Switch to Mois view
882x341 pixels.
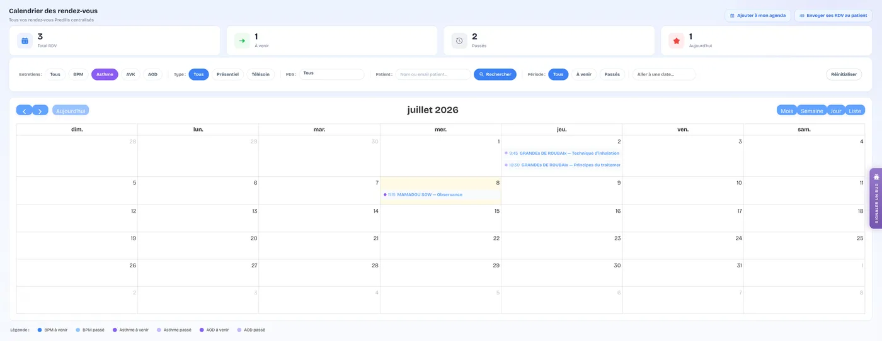click(787, 110)
